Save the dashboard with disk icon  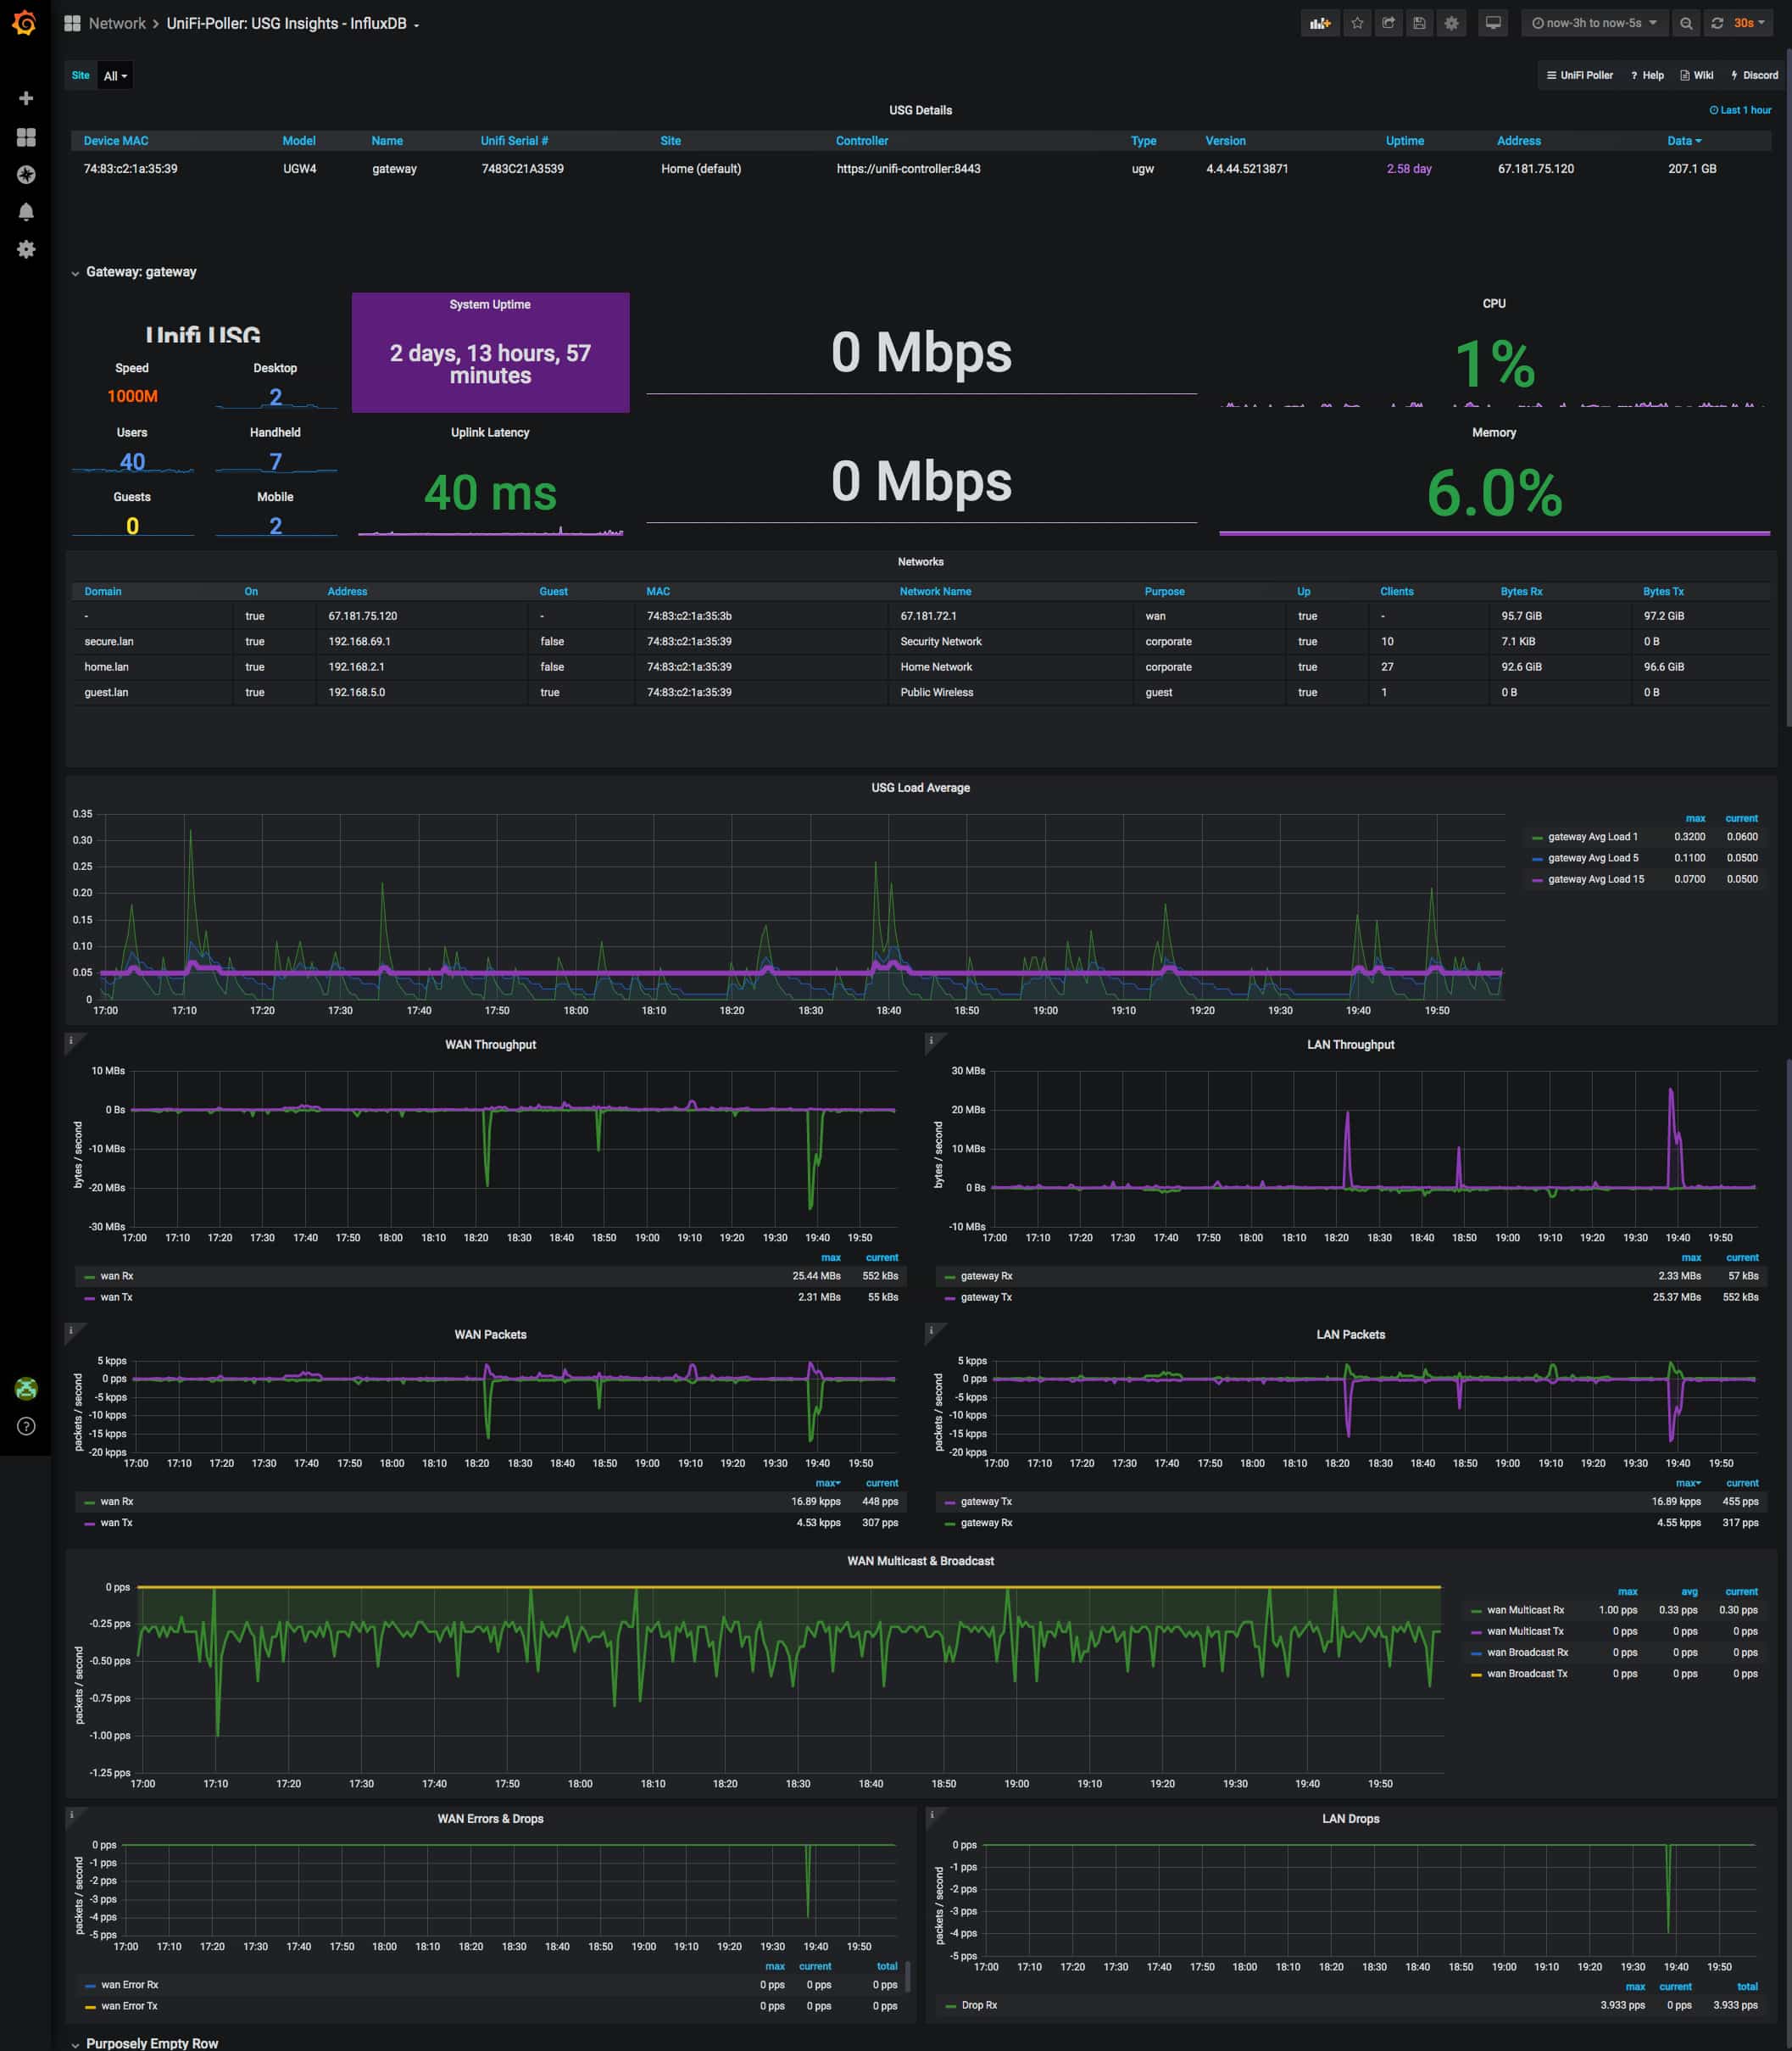click(x=1419, y=23)
